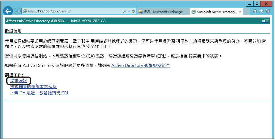Click the 要求憑證 link
The width and height of the screenshot is (275, 140).
(19, 81)
